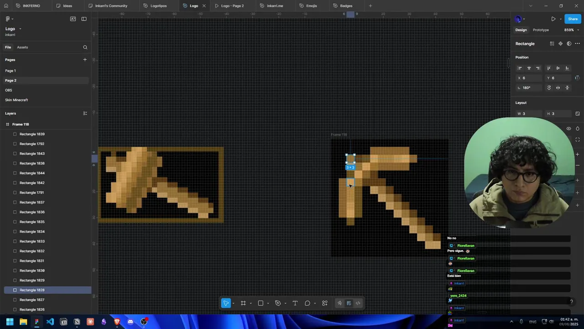Screen dimensions: 584x329
Task: Toggle lock aspect ratio for width and height
Action: pos(578,114)
